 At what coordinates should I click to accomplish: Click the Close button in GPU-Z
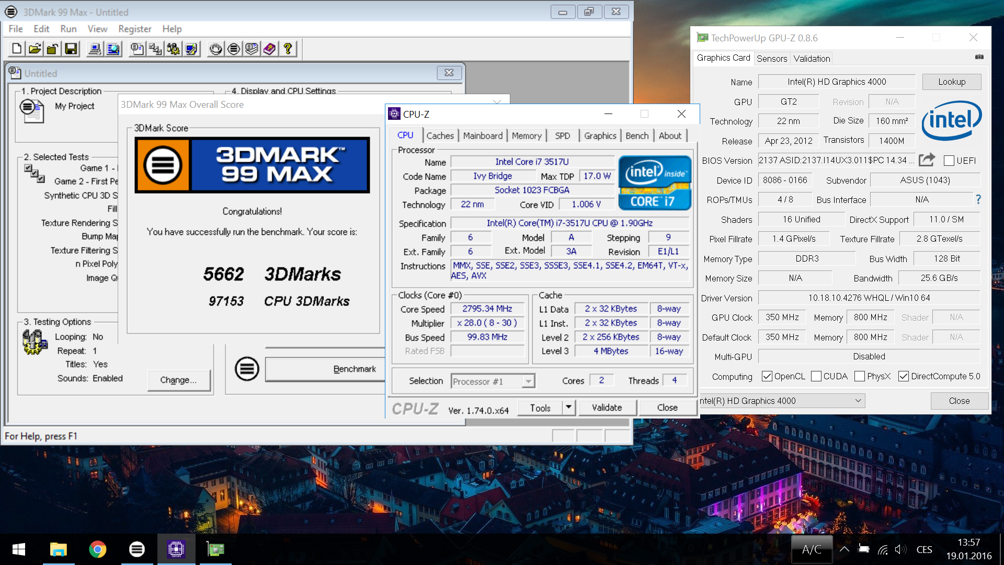[x=959, y=401]
